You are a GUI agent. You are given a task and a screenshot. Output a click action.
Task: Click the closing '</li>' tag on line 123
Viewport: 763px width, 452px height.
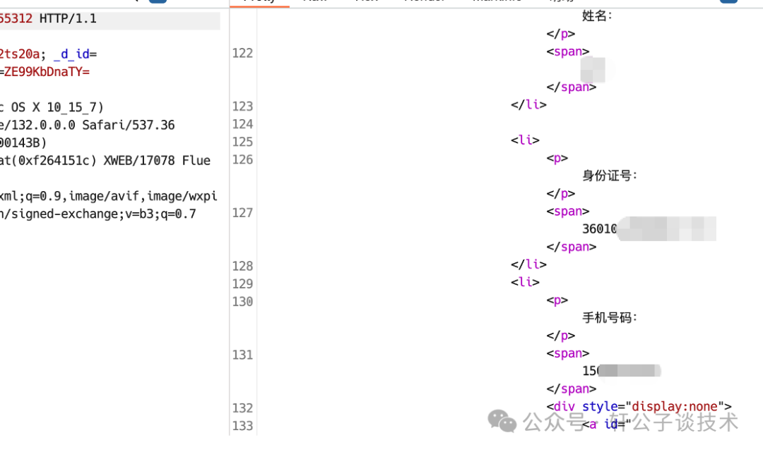point(528,105)
